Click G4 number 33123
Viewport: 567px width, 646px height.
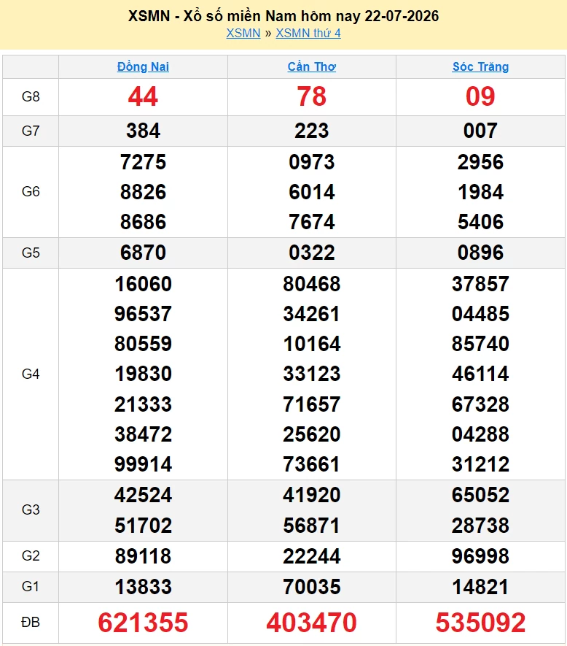click(311, 374)
